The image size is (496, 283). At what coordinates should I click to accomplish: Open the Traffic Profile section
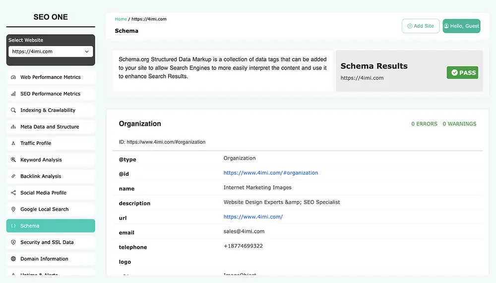point(36,143)
